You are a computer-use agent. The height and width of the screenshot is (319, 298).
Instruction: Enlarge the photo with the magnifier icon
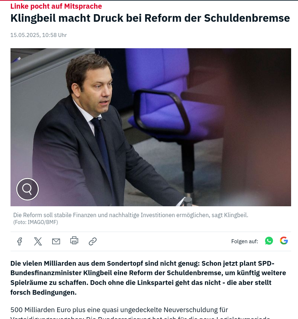(x=28, y=189)
